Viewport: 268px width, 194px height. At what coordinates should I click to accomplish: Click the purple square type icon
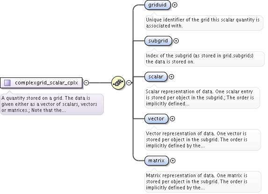[x=7, y=83]
